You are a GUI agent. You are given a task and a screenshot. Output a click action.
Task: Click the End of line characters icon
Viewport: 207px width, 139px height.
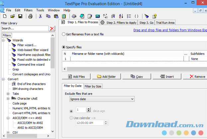point(14,84)
